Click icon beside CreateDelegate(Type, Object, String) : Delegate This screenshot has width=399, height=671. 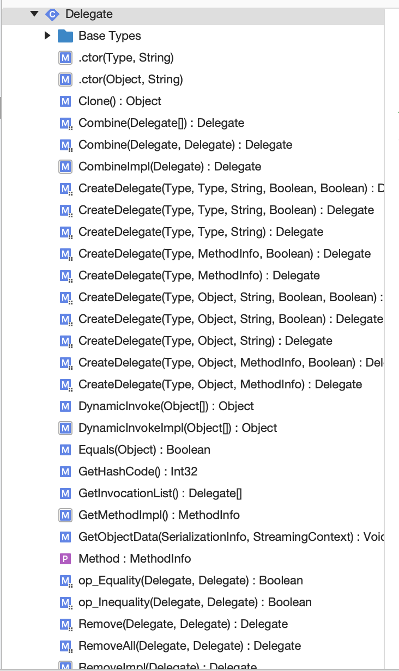[x=65, y=341]
